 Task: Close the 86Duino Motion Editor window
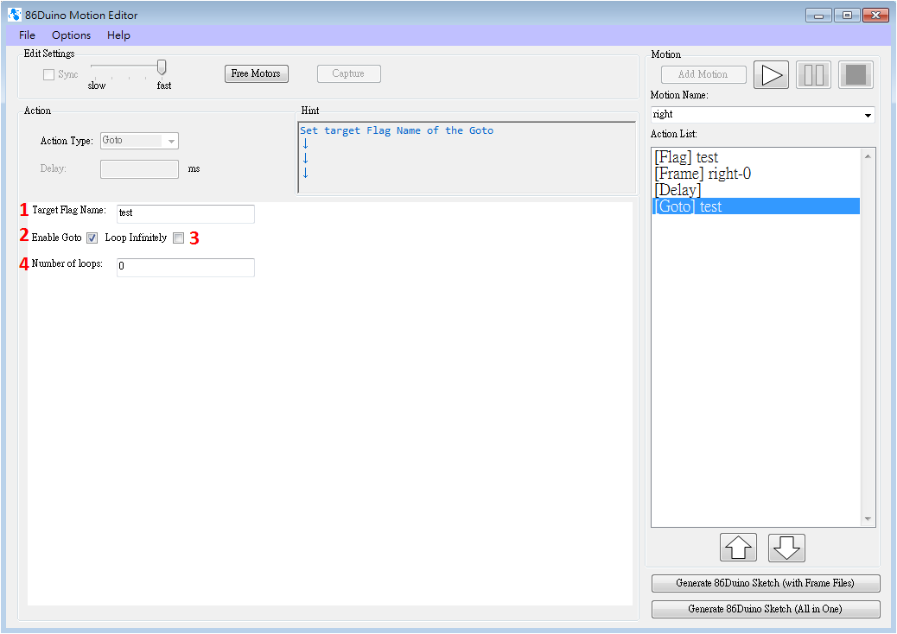click(875, 16)
